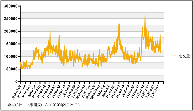
Task: Click the 2020-7-10 date label
Action: coord(140,91)
